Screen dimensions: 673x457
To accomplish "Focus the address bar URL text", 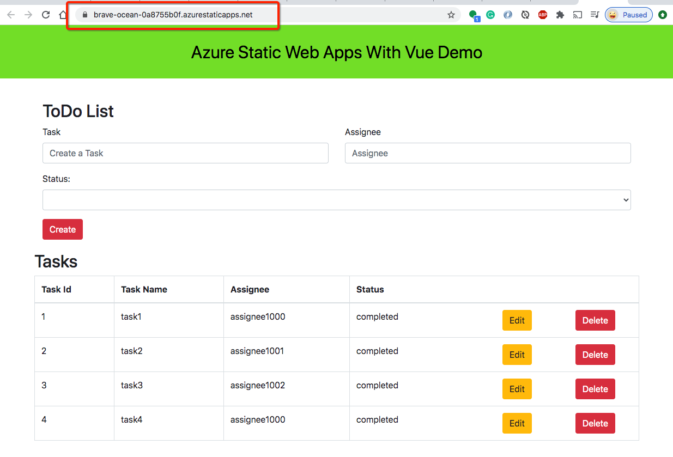I will coord(173,15).
